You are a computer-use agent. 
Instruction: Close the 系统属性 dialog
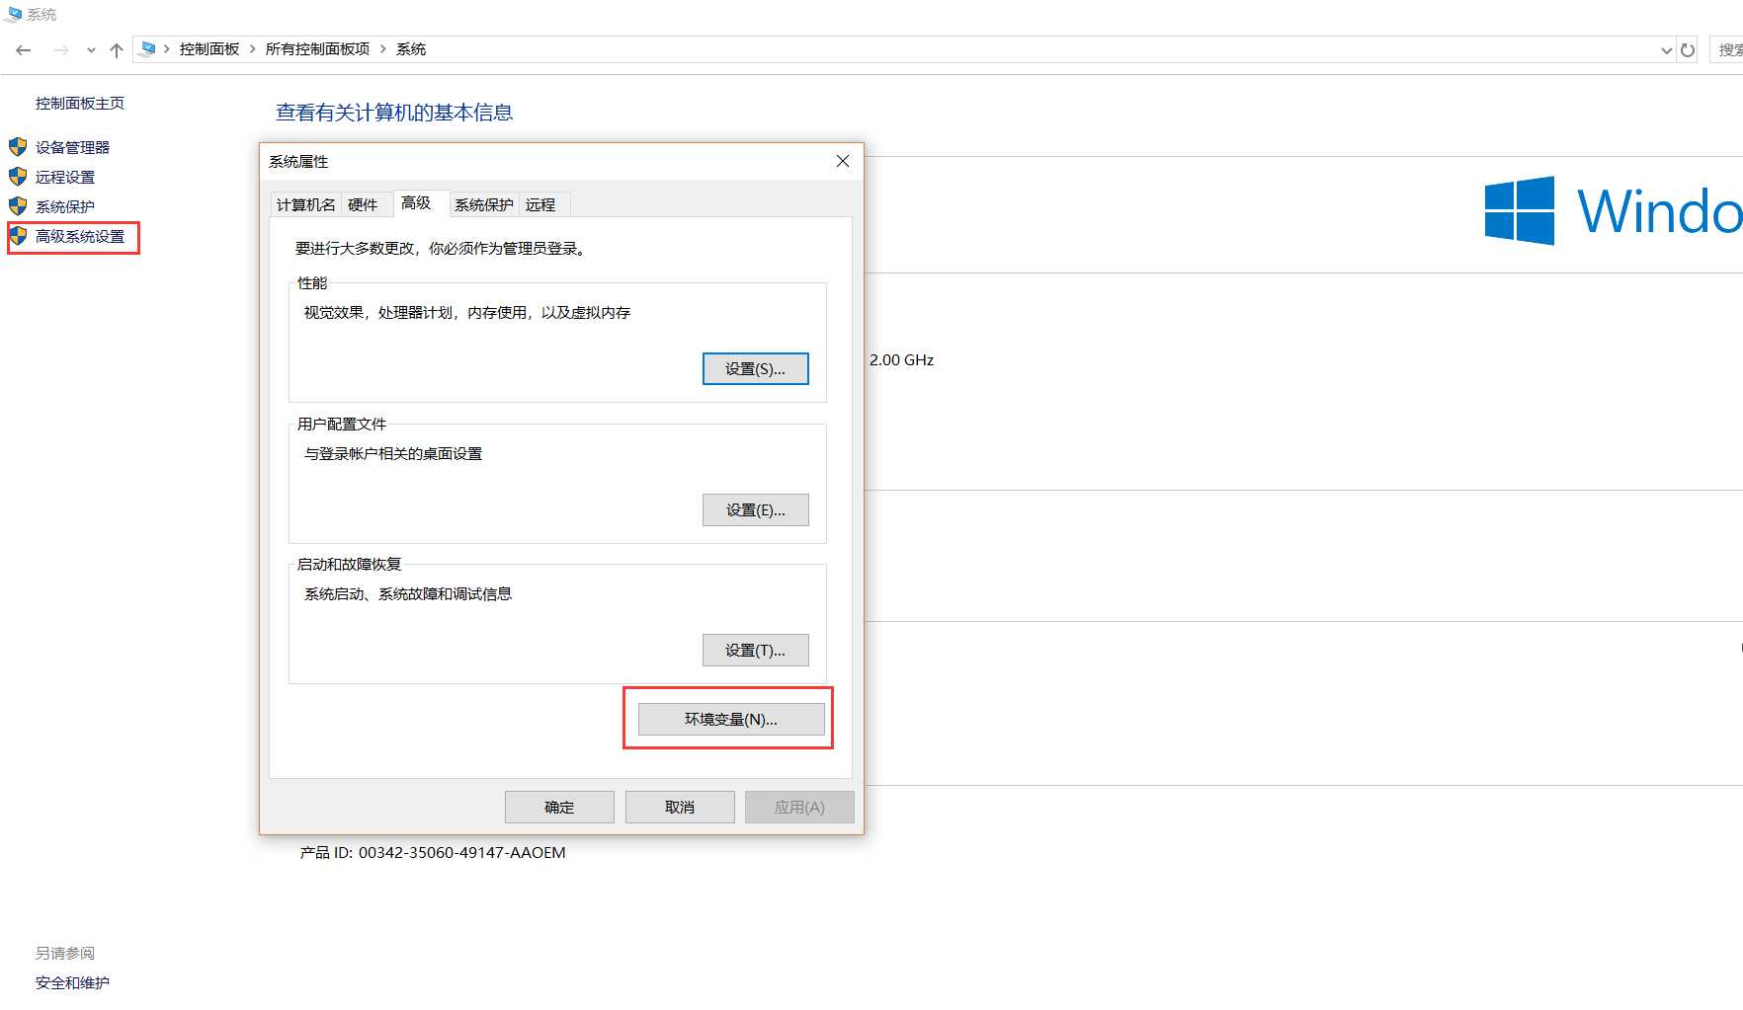(x=843, y=161)
